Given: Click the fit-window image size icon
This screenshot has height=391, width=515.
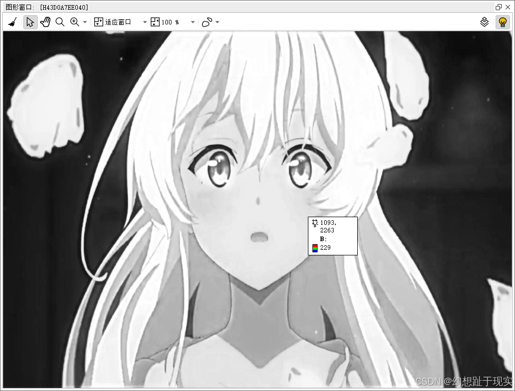Looking at the screenshot, I should pyautogui.click(x=99, y=22).
